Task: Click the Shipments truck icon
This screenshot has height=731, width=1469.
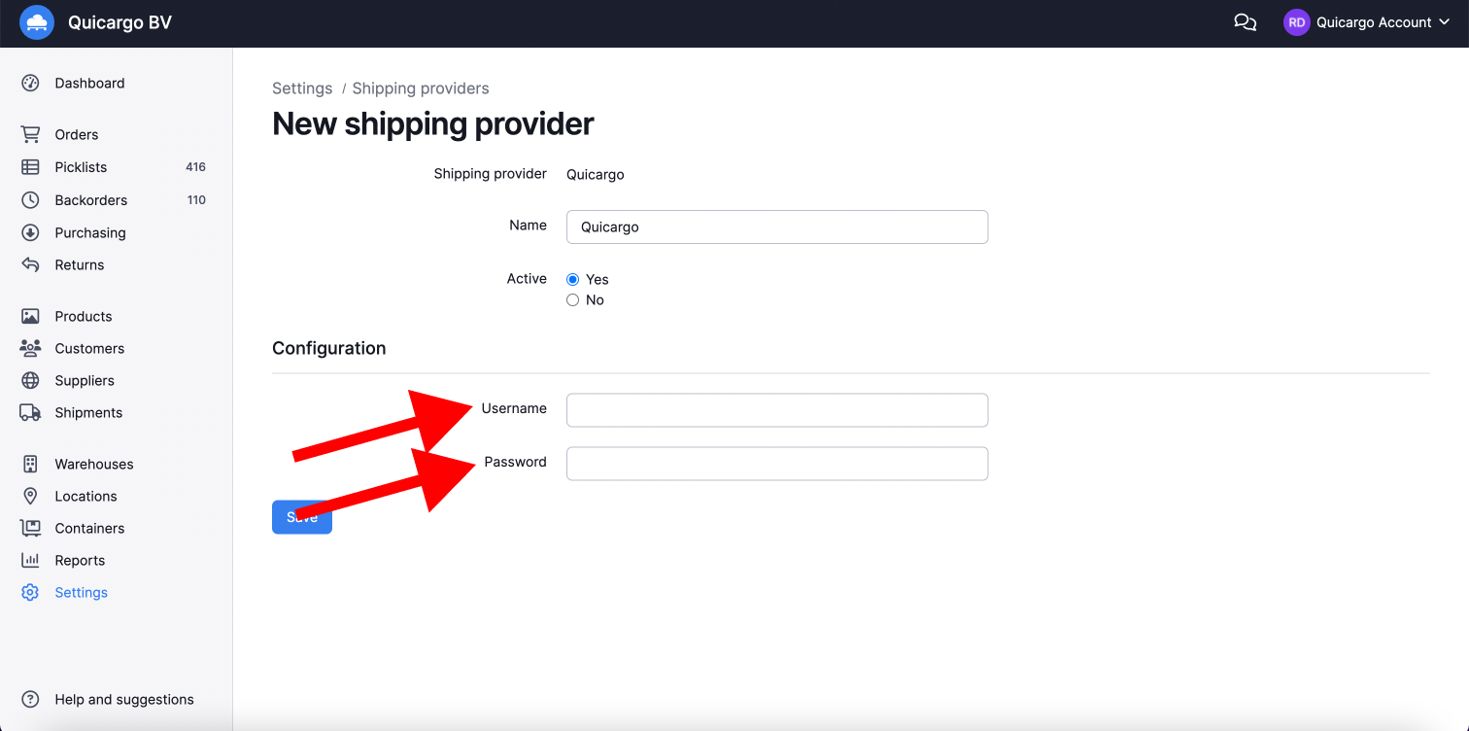Action: click(x=30, y=412)
